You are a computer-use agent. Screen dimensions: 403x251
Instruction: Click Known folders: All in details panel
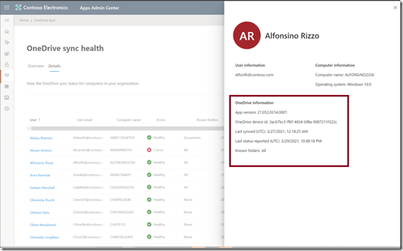(x=250, y=151)
